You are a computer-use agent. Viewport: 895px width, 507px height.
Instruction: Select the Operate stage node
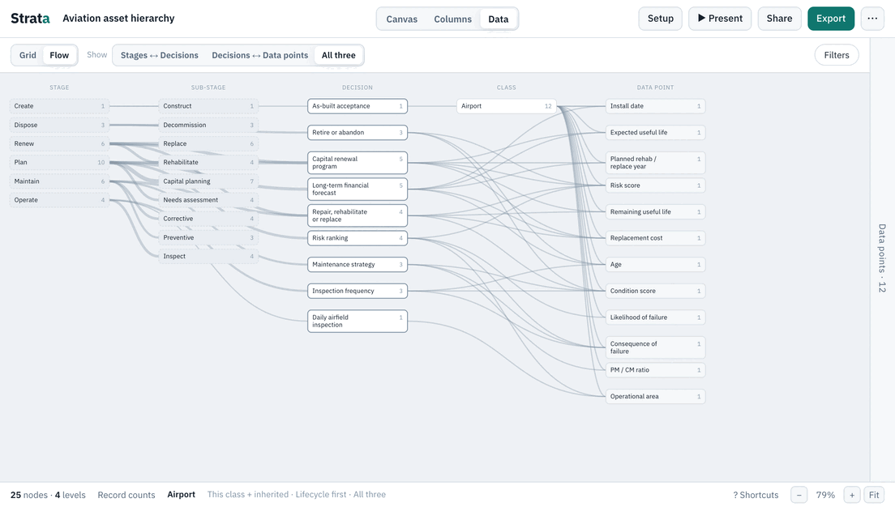pyautogui.click(x=59, y=200)
